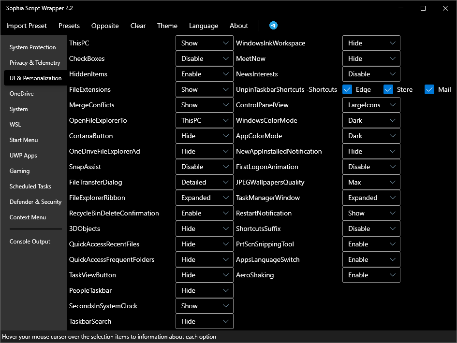
Task: Expand the AppsLanguageSwitch dropdown
Action: pyautogui.click(x=371, y=259)
